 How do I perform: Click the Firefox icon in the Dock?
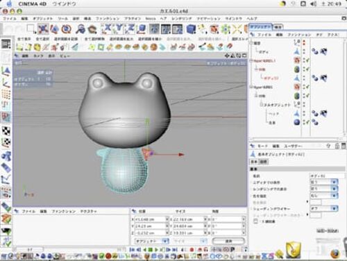coord(335,253)
